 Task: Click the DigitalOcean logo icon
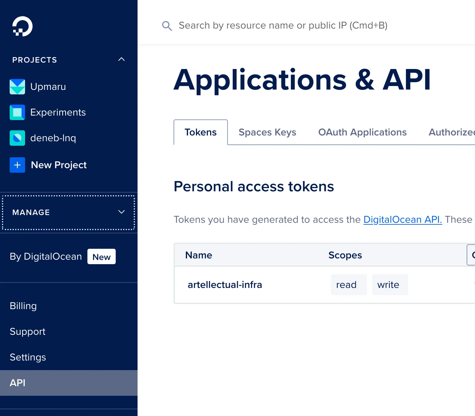[22, 26]
